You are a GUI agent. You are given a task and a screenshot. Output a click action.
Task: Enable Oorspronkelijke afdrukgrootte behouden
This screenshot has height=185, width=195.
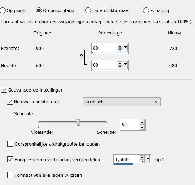[10, 144]
